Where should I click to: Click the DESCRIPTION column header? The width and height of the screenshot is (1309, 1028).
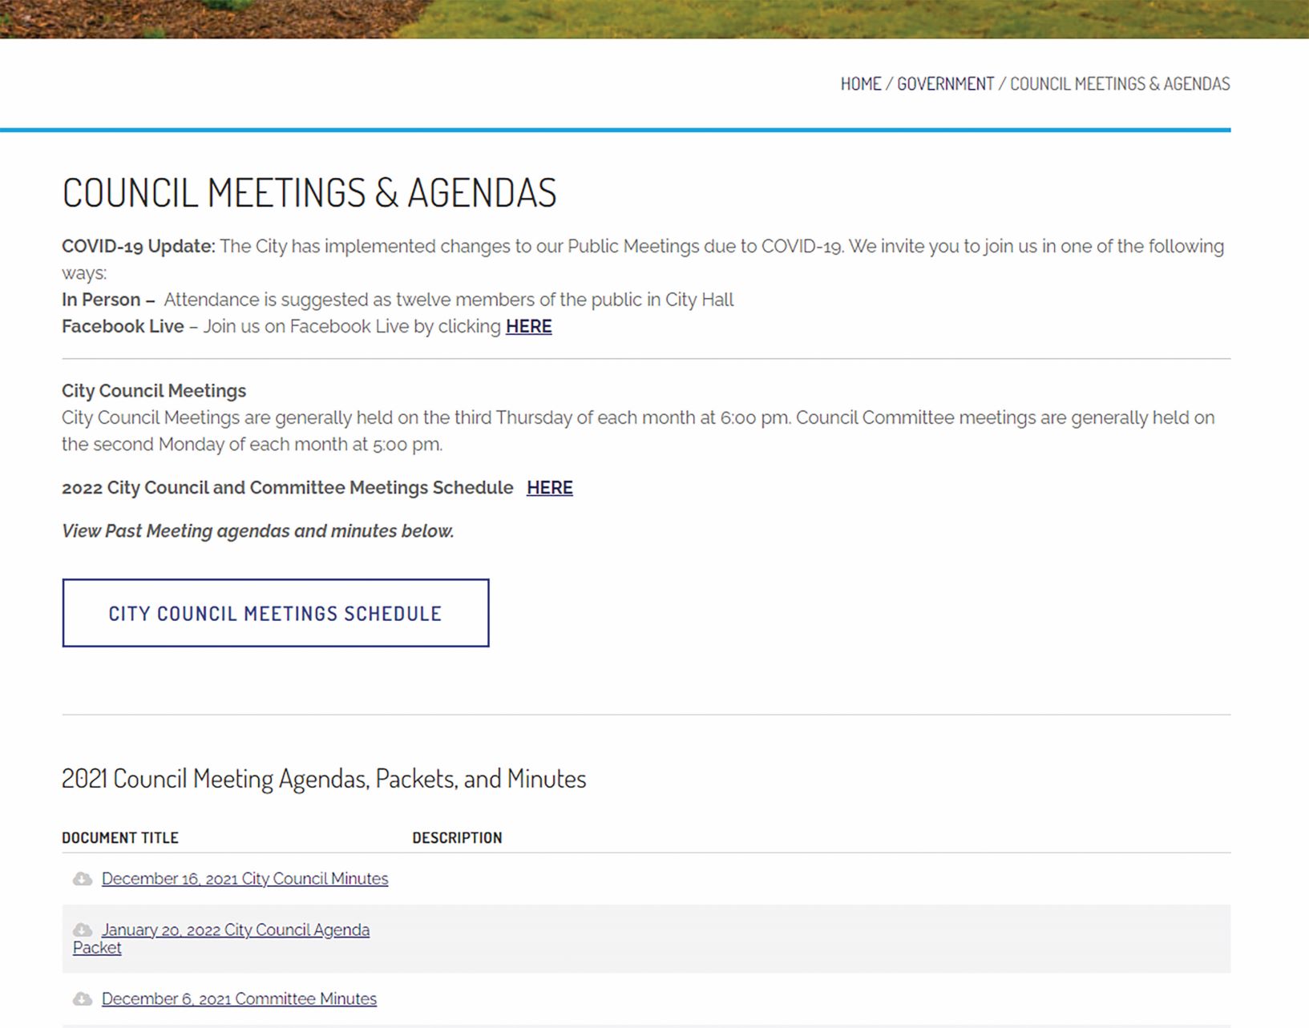coord(457,838)
